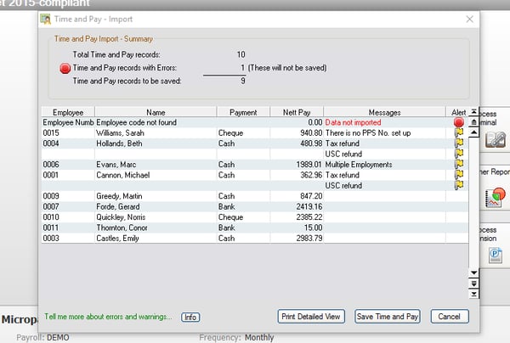
Task: Click the scroll down arrow of the list
Action: [474, 273]
